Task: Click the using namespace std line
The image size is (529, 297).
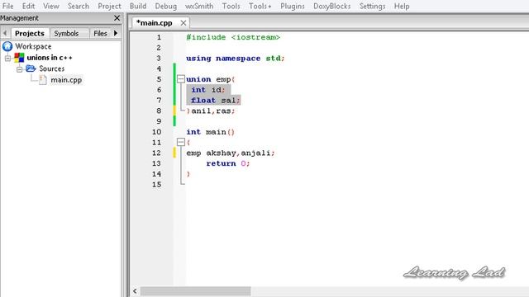Action: coord(235,59)
